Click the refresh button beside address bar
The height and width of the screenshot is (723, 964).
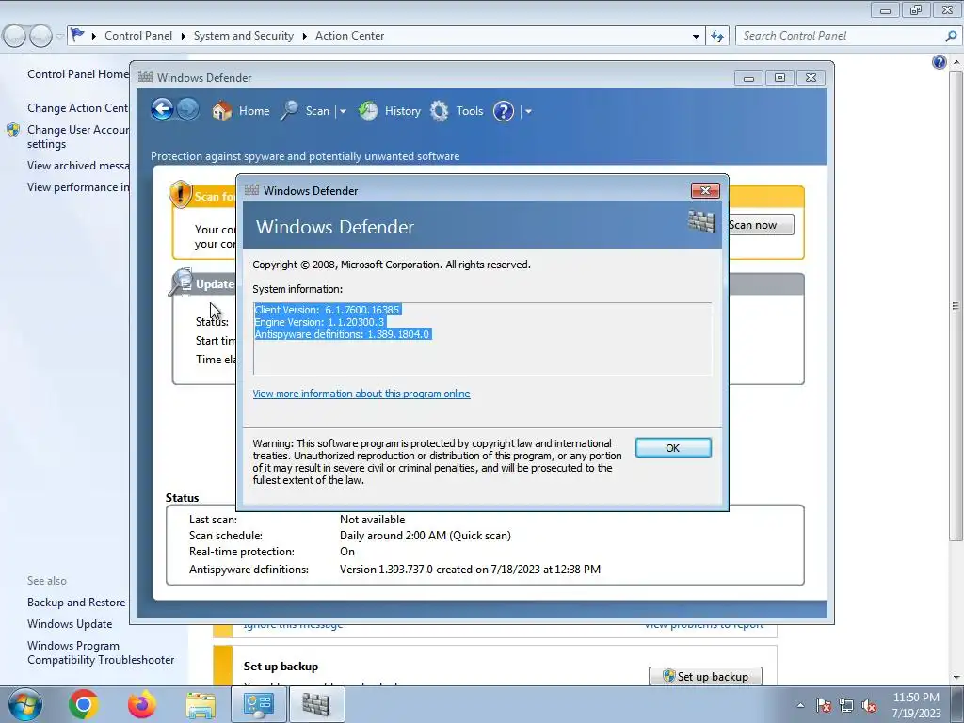[716, 37]
